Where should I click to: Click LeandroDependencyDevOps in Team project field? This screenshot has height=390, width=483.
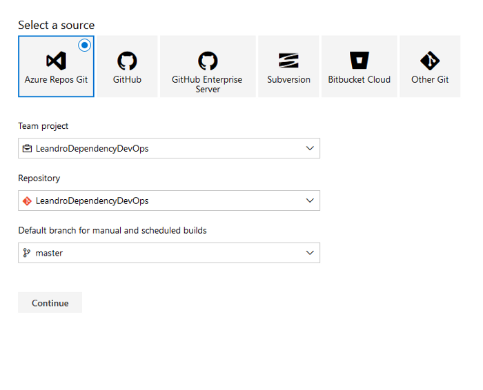point(92,149)
